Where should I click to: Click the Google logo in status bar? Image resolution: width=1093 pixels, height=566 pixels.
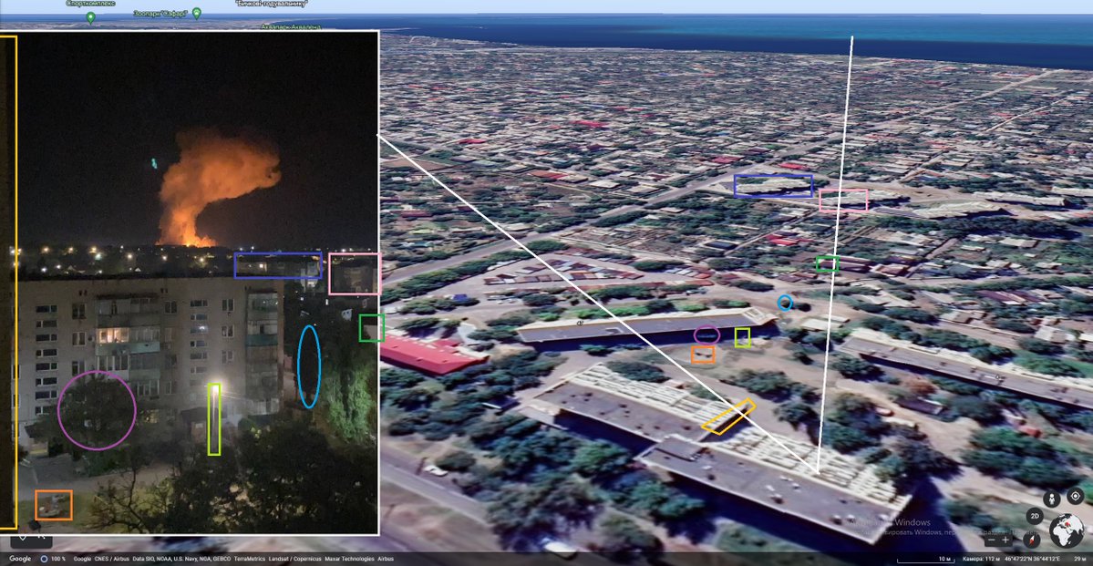pyautogui.click(x=19, y=559)
